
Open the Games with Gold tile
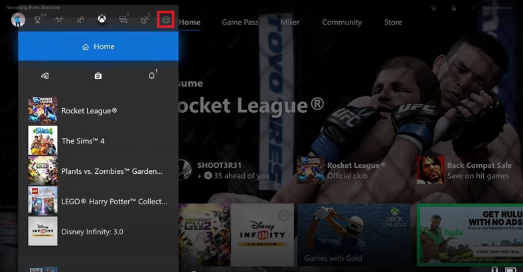point(354,235)
